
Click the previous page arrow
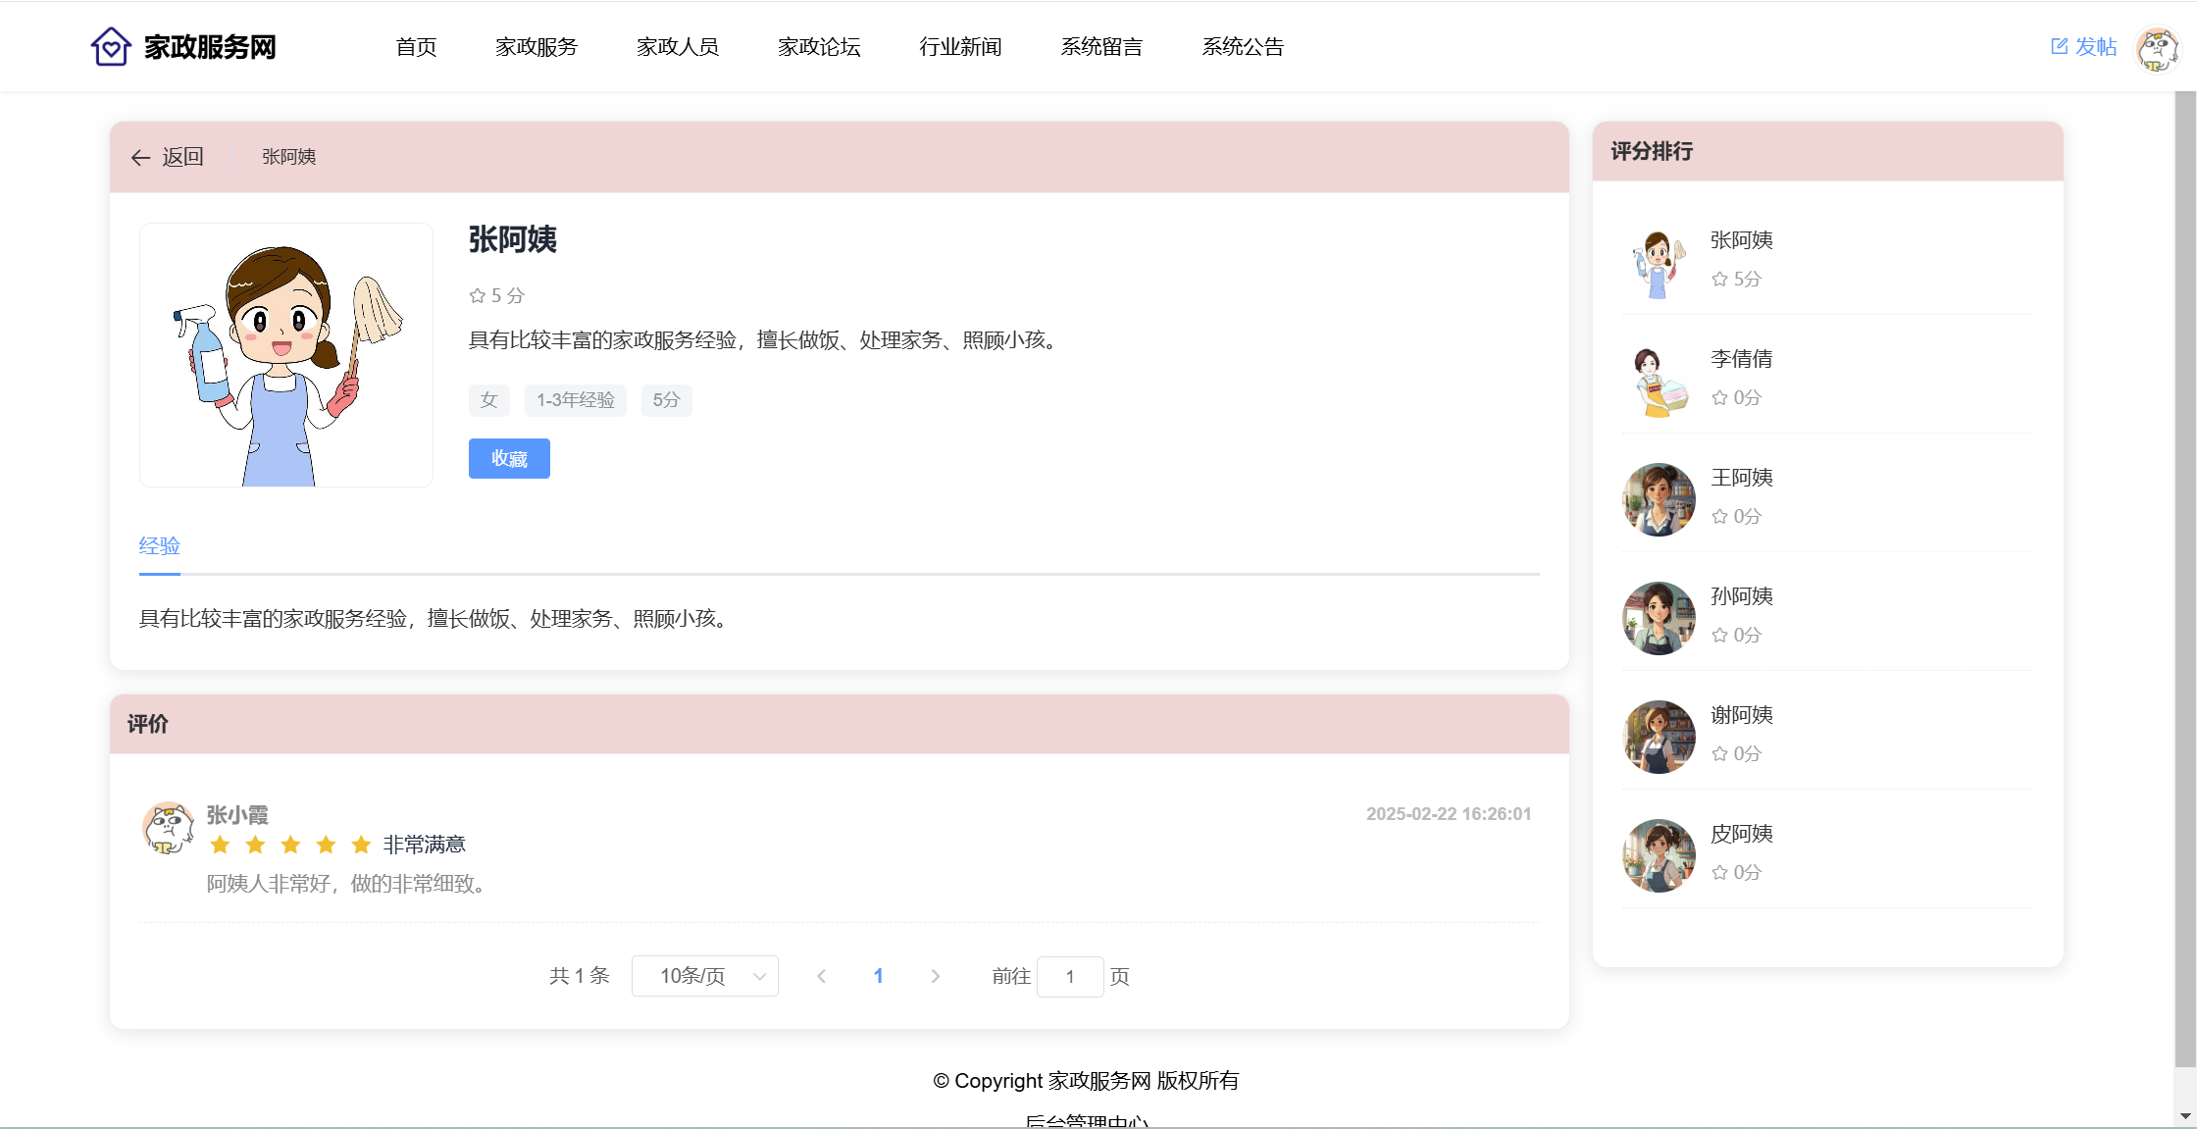[x=821, y=976]
